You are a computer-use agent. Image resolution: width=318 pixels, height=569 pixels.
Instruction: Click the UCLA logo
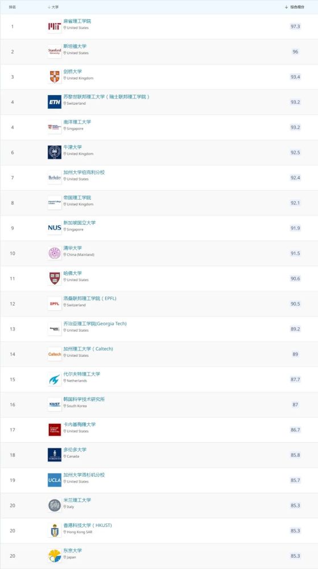55,480
